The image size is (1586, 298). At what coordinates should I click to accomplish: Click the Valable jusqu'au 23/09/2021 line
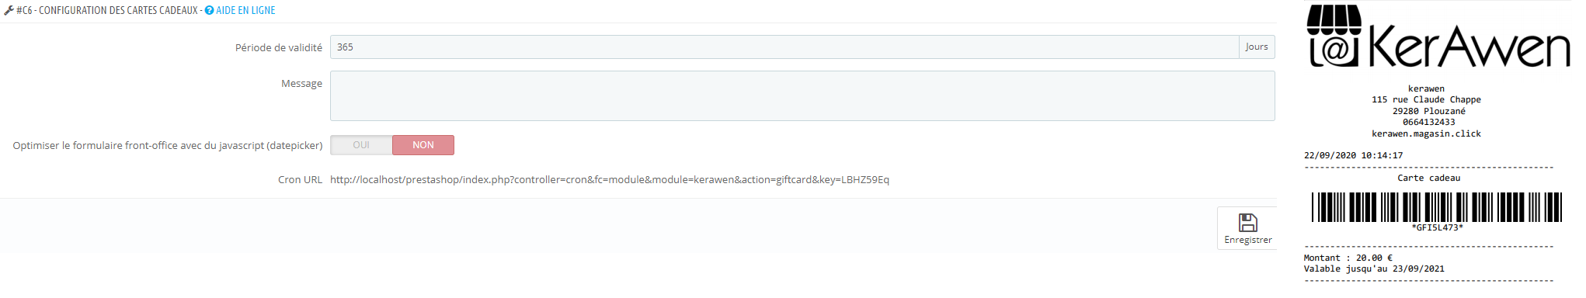pos(1374,269)
